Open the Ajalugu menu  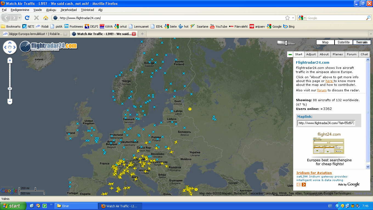point(51,10)
